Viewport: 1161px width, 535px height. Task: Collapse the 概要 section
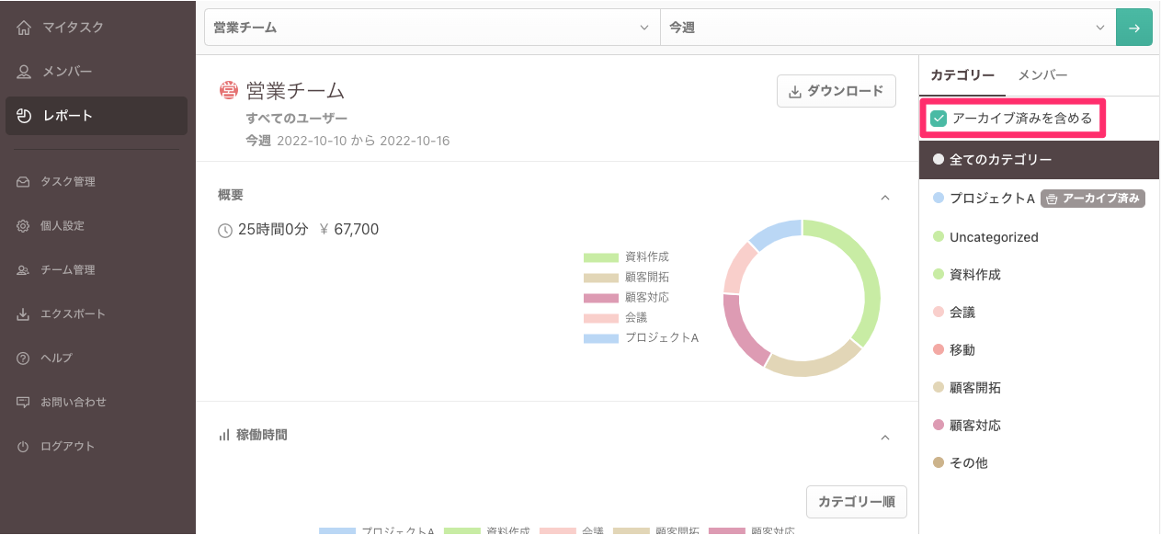[x=885, y=197]
